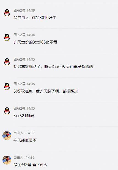Click penguin avatar beside 3xx521新高 message

pyautogui.click(x=7, y=111)
